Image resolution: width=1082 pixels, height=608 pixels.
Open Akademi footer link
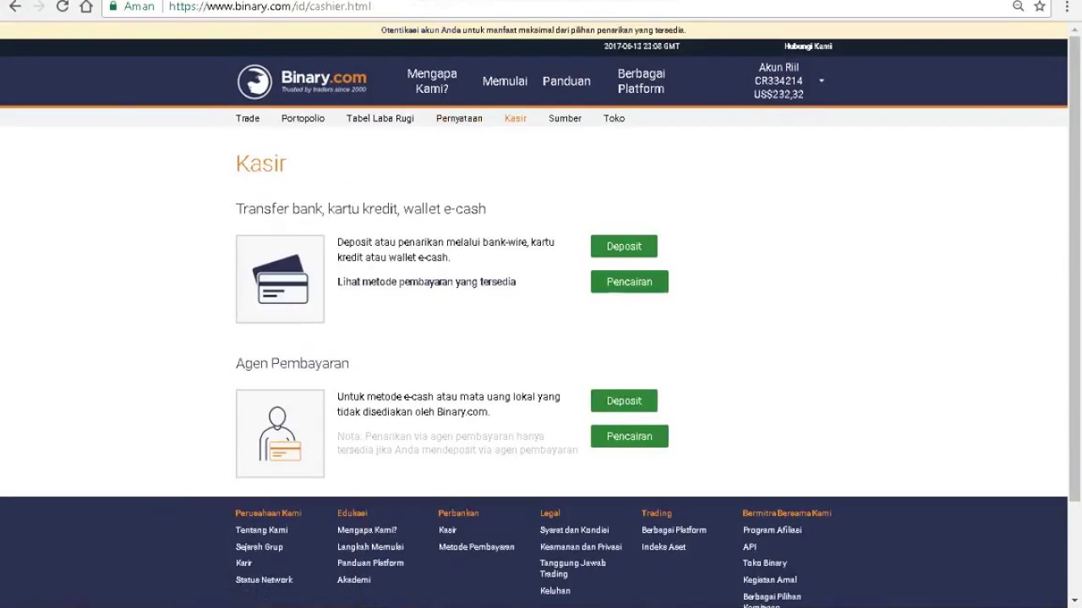click(x=354, y=580)
